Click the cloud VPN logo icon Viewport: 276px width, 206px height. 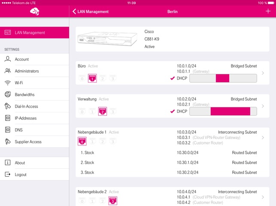(34, 12)
